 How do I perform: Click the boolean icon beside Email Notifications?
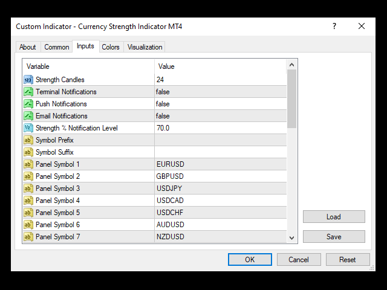coord(28,116)
